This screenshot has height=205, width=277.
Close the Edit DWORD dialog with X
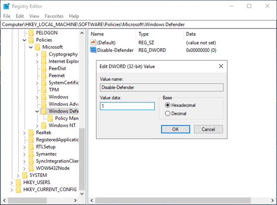pyautogui.click(x=221, y=66)
